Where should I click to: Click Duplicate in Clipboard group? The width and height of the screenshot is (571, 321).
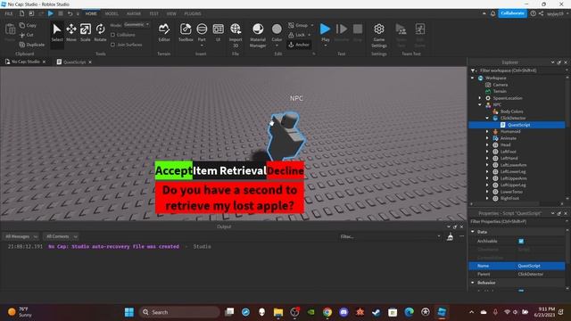click(32, 45)
